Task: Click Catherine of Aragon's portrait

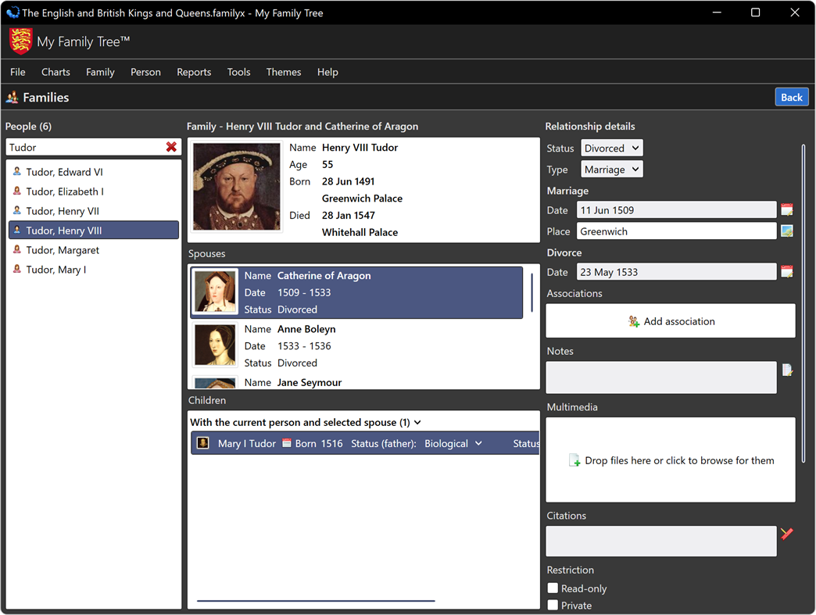Action: click(215, 292)
